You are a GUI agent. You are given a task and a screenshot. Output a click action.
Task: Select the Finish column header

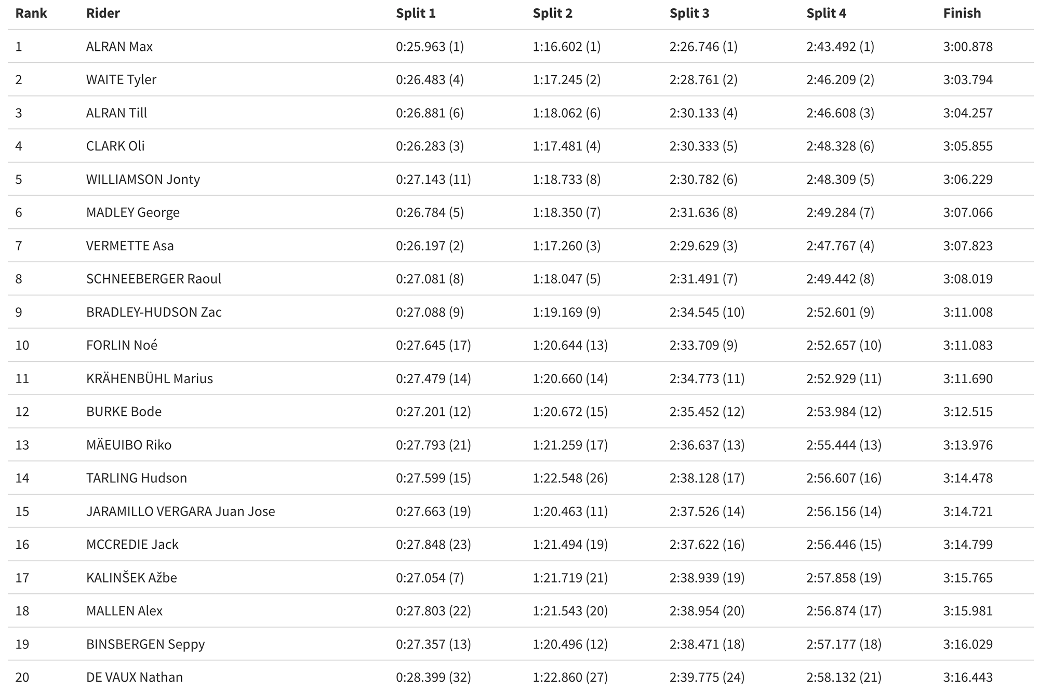click(x=962, y=13)
